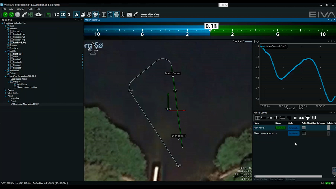Open the grid display tool
336x189 pixels.
(104, 14)
